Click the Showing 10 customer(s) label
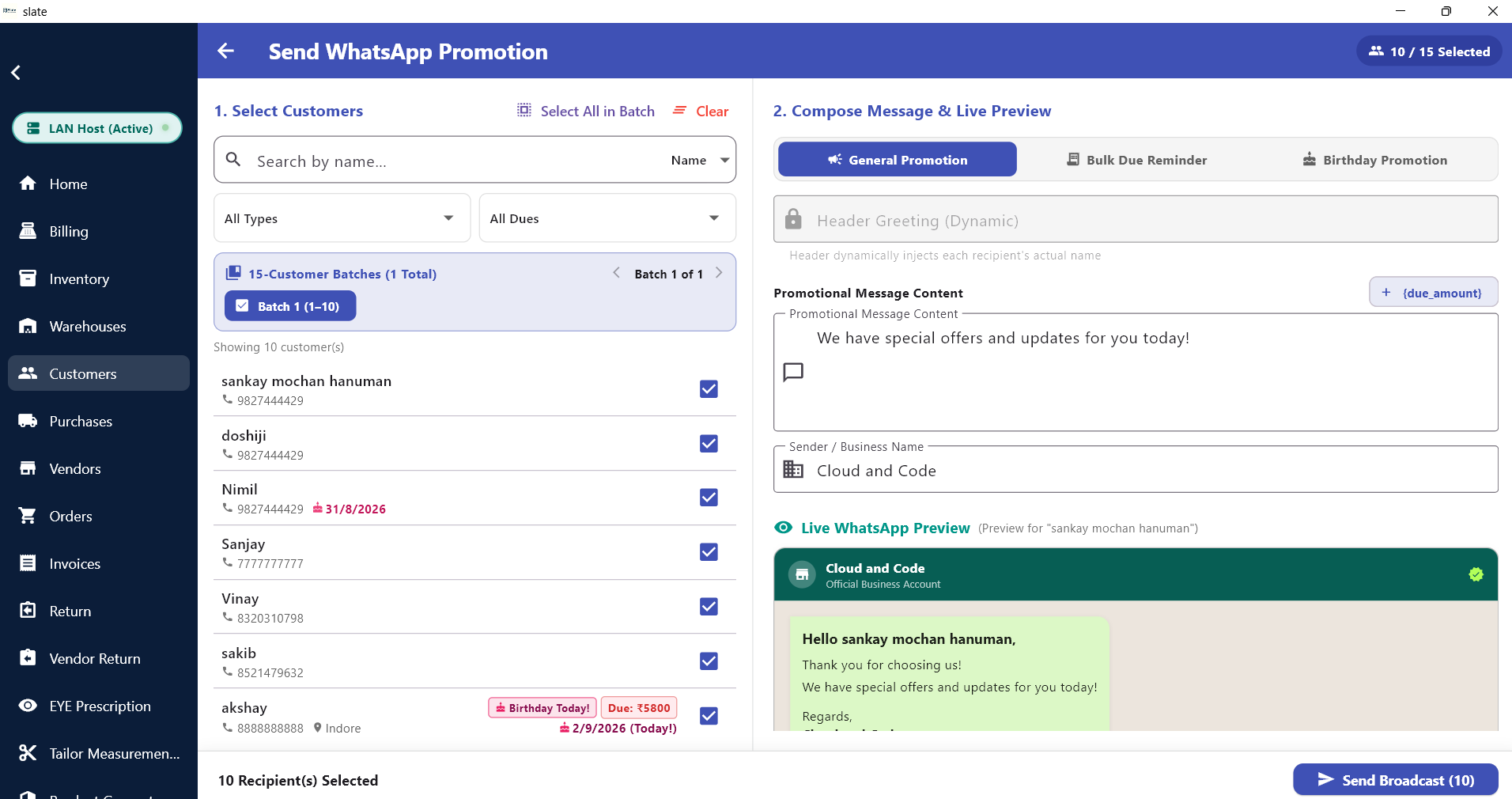 click(x=278, y=347)
